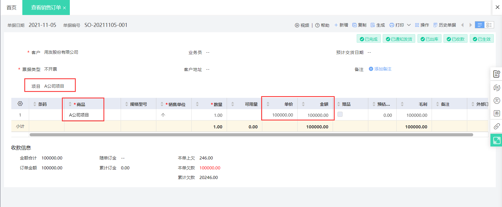502x207 pixels.
Task: Click the 已生效 status badge
Action: pyautogui.click(x=482, y=39)
